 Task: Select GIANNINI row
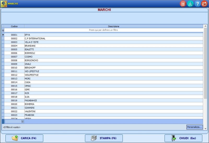coord(103,108)
